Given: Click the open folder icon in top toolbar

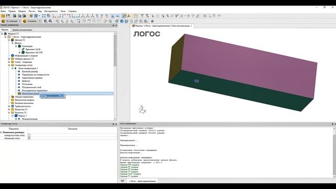Looking at the screenshot, I should [3, 16].
